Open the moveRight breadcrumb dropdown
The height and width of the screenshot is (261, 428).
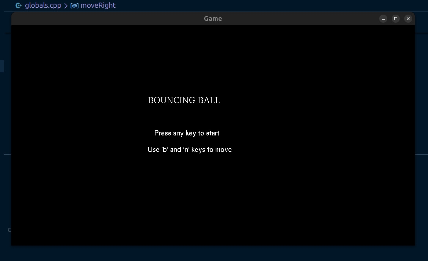[x=98, y=5]
